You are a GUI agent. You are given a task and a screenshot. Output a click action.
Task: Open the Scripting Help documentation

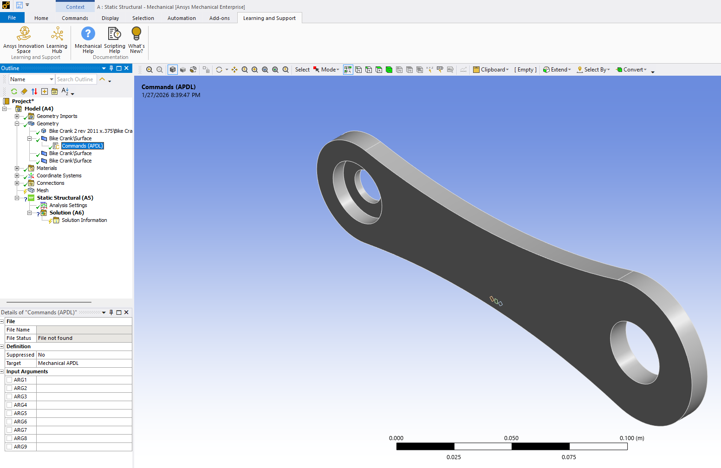coord(114,34)
